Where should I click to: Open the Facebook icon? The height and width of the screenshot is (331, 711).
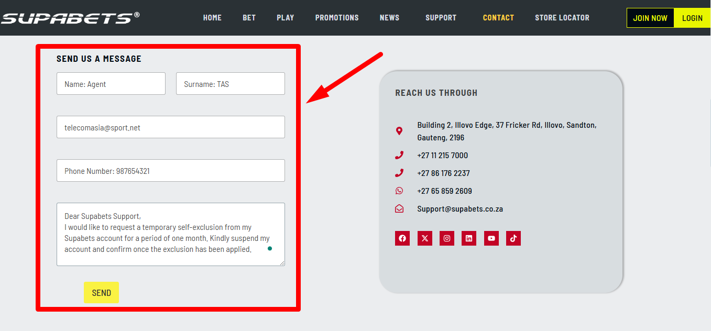click(402, 238)
